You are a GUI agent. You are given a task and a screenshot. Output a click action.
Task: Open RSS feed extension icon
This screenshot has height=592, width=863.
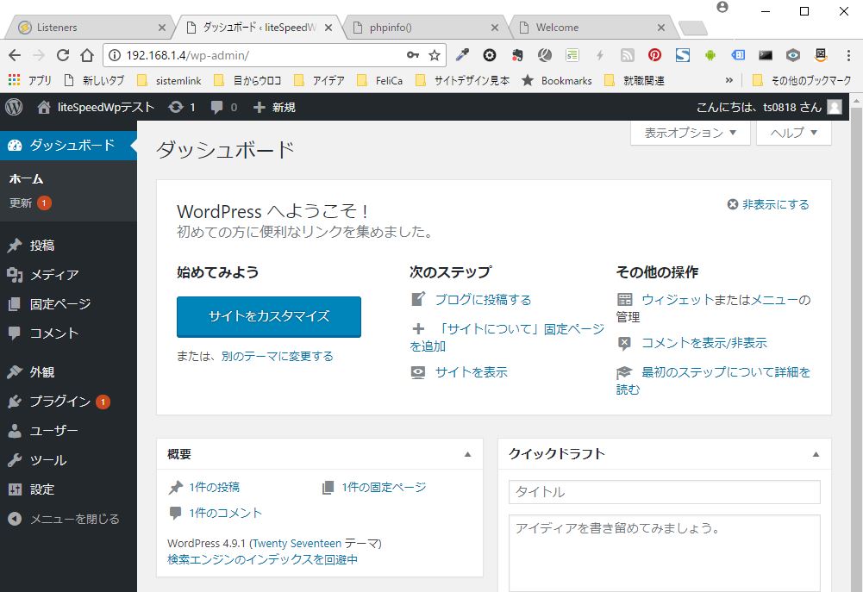tap(627, 55)
